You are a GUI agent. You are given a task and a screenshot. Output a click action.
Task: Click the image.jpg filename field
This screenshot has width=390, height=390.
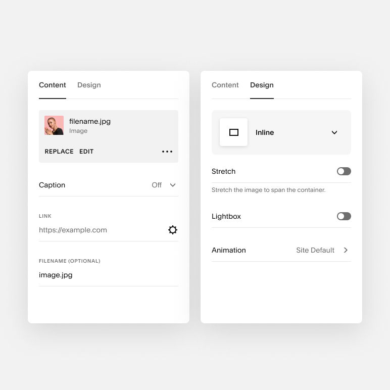click(x=109, y=275)
